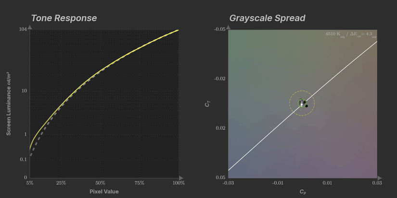The height and width of the screenshot is (198, 397).
Task: Click the 100% pixel value tick label
Action: (179, 183)
